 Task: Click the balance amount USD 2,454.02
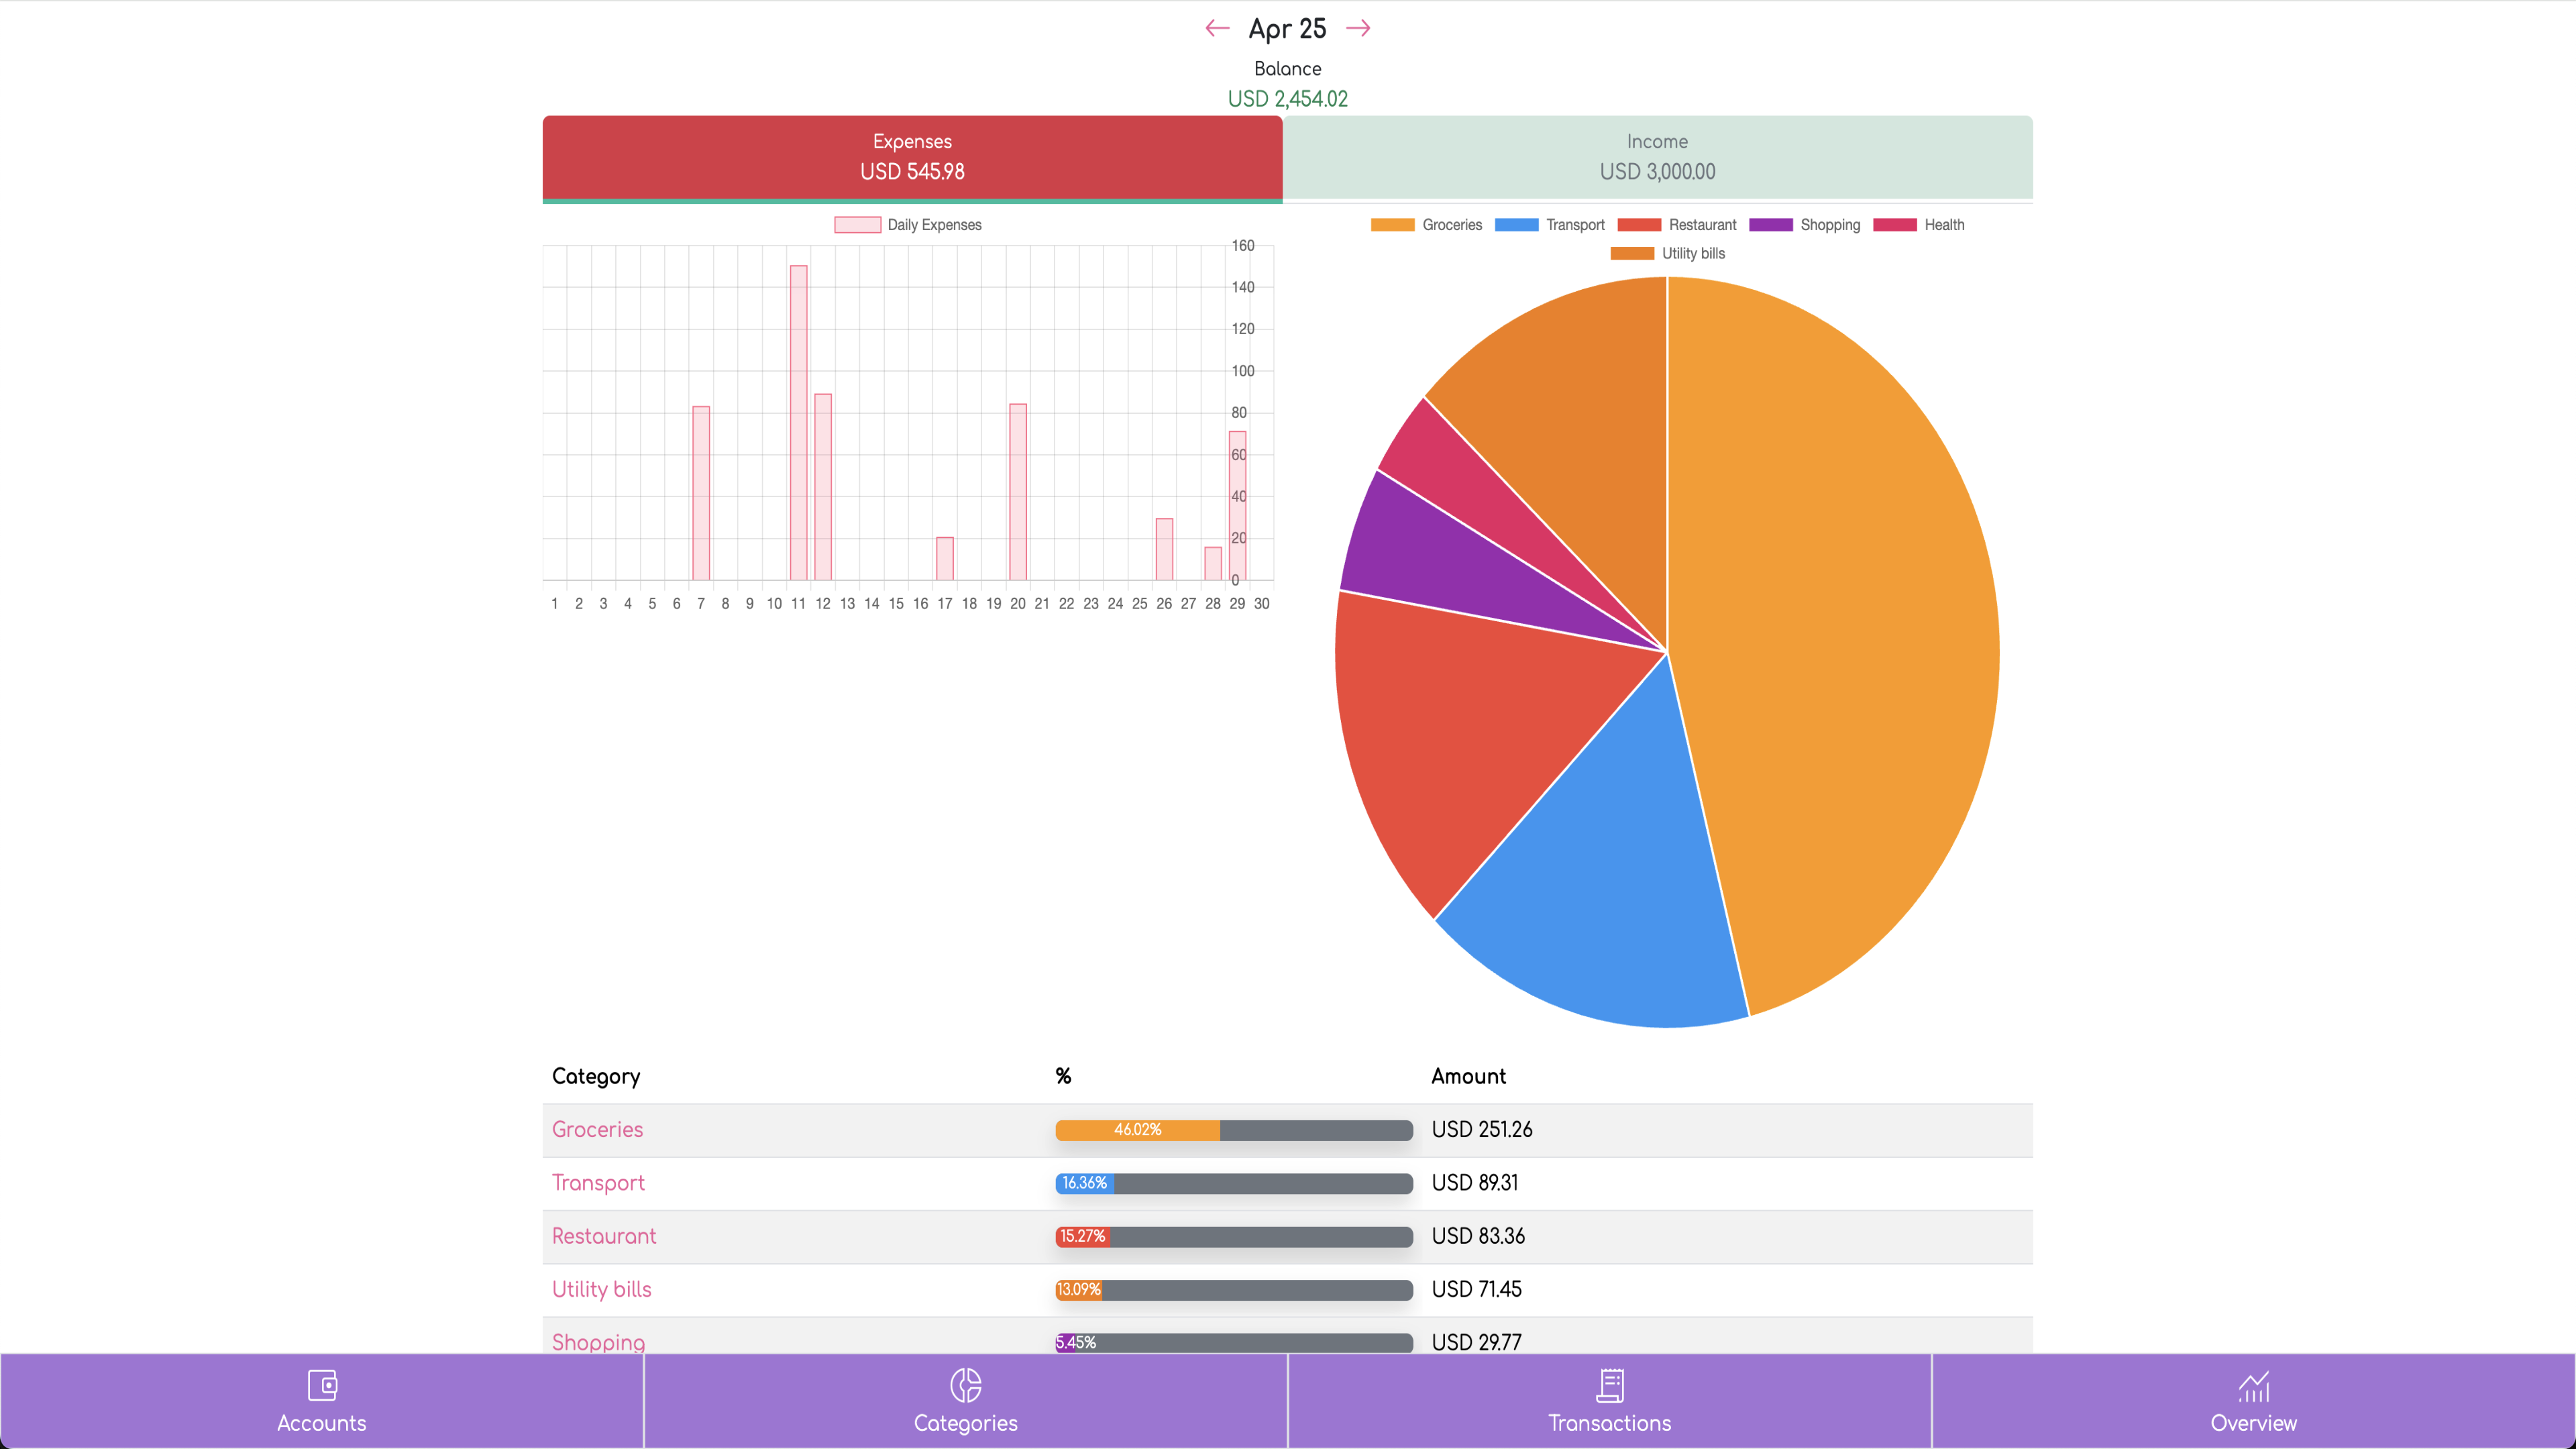(x=1287, y=99)
